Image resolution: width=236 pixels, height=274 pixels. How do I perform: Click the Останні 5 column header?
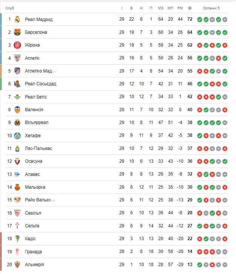point(211,8)
